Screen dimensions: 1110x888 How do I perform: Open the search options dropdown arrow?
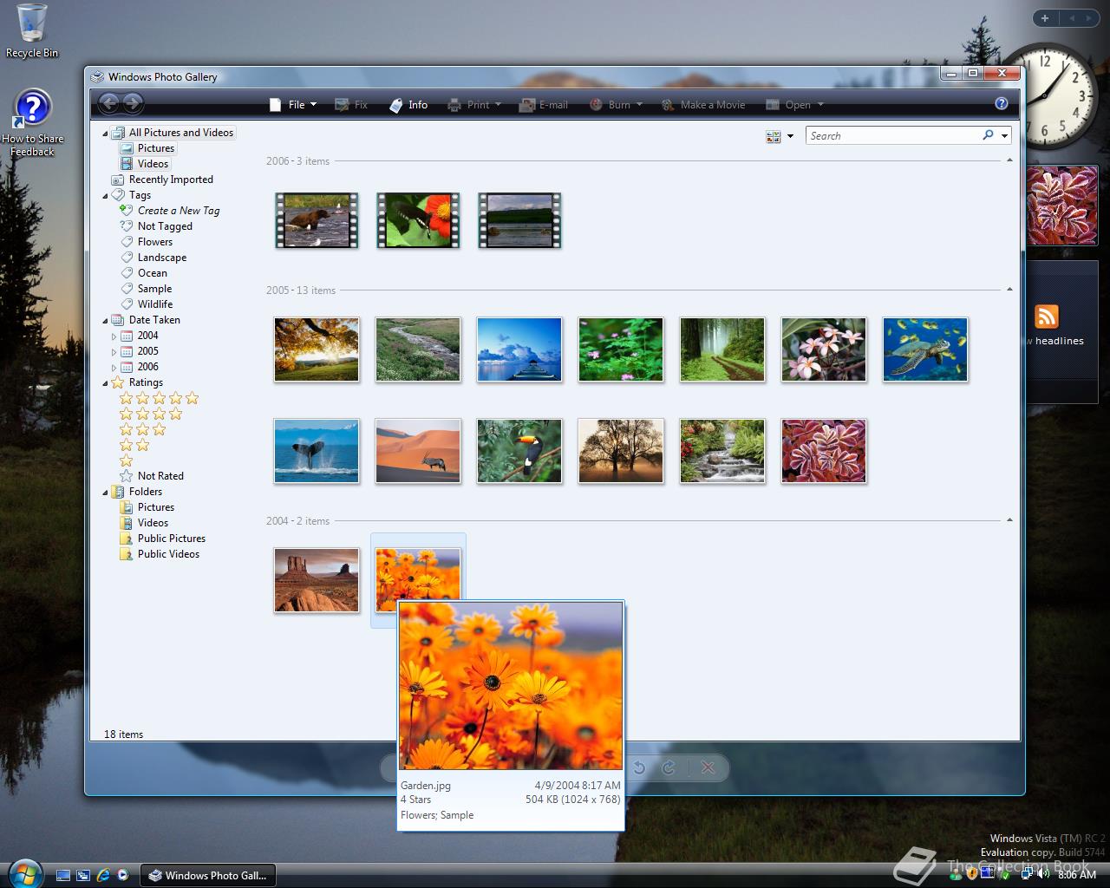click(x=1004, y=136)
